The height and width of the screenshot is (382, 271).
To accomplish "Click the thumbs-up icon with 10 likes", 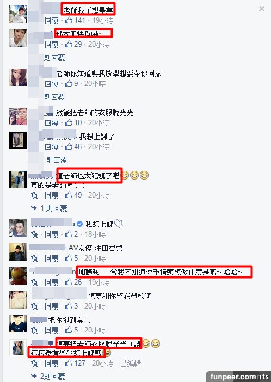I will (69, 122).
